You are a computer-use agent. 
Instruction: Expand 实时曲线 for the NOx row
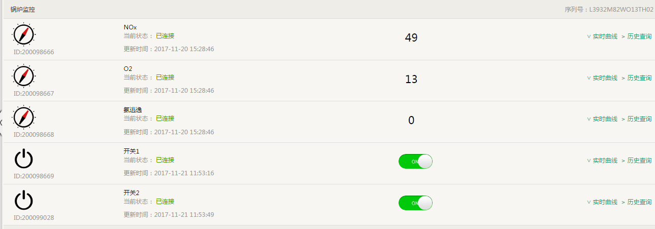(x=602, y=36)
